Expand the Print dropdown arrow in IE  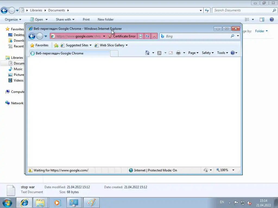point(184,53)
